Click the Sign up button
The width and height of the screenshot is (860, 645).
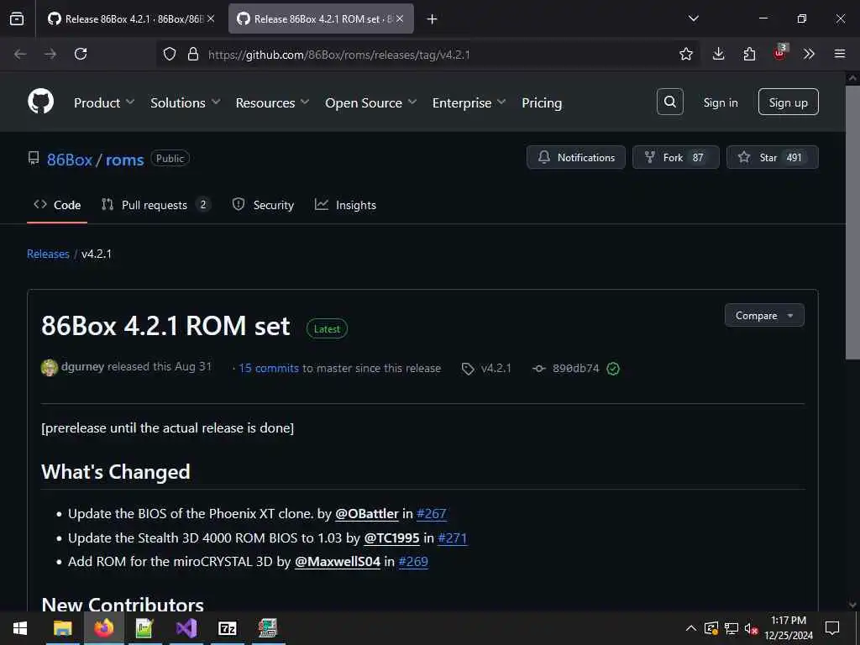click(788, 102)
